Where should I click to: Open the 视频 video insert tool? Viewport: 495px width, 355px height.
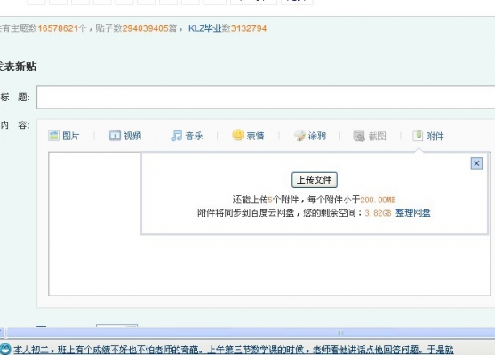tap(115, 136)
